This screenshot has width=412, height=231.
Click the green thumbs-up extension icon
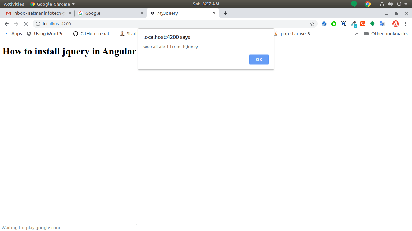[334, 24]
